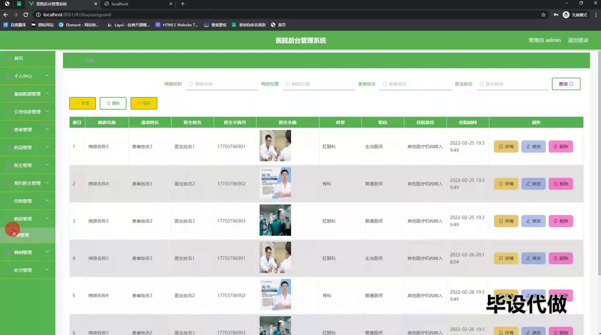This screenshot has height=335, width=601.
Task: Open the browser three-dot menu
Action: point(596,15)
